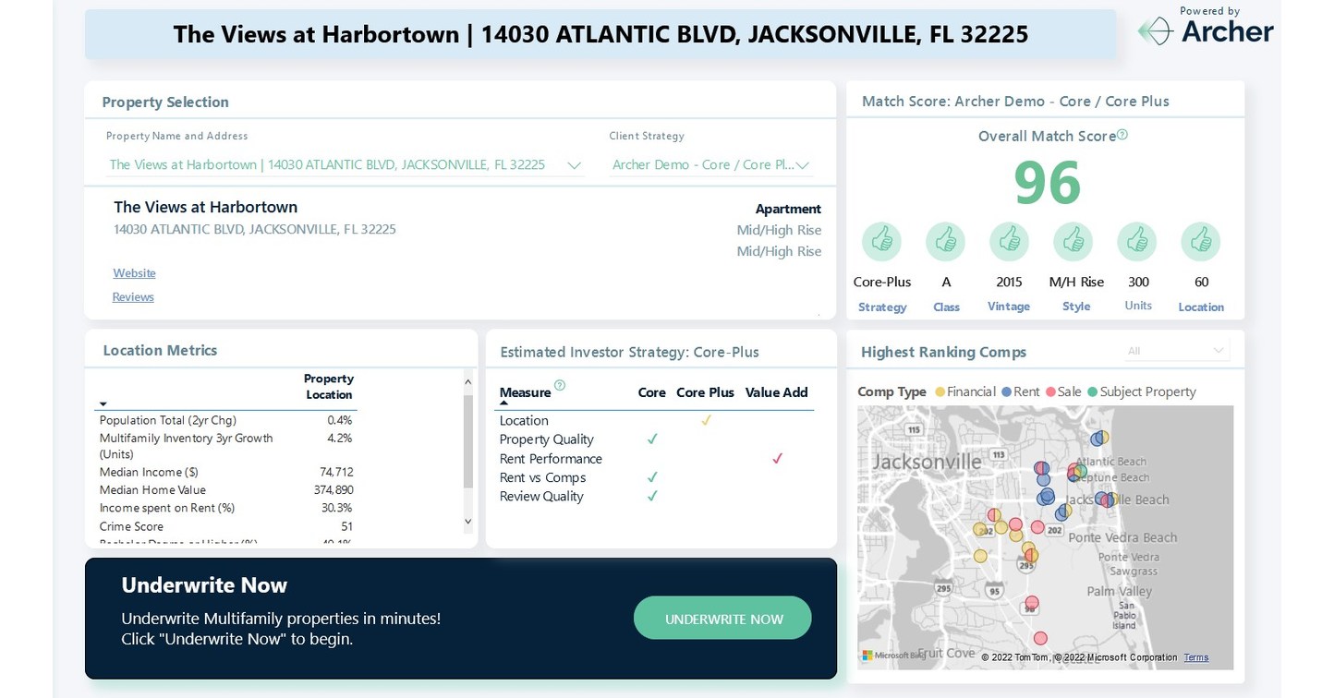
Task: Click the Location score thumbs-up icon
Action: pos(1200,240)
